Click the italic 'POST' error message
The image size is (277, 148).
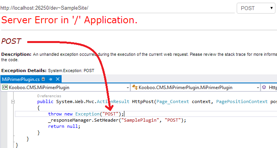[11, 41]
